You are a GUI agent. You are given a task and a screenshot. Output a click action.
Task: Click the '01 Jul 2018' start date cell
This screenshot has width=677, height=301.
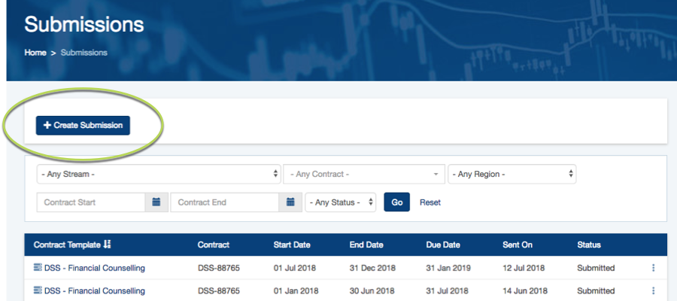point(294,268)
